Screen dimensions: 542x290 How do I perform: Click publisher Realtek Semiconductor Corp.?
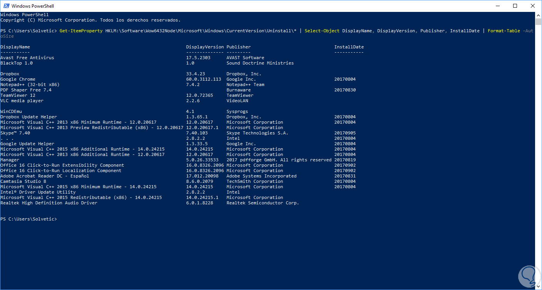[263, 203]
